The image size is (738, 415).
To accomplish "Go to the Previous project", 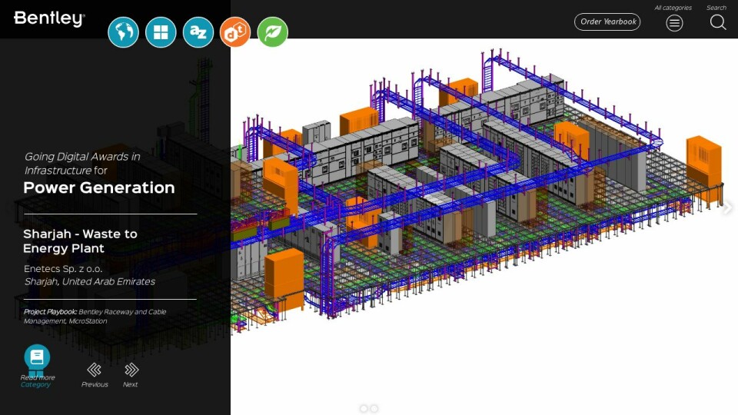I will coord(94,370).
